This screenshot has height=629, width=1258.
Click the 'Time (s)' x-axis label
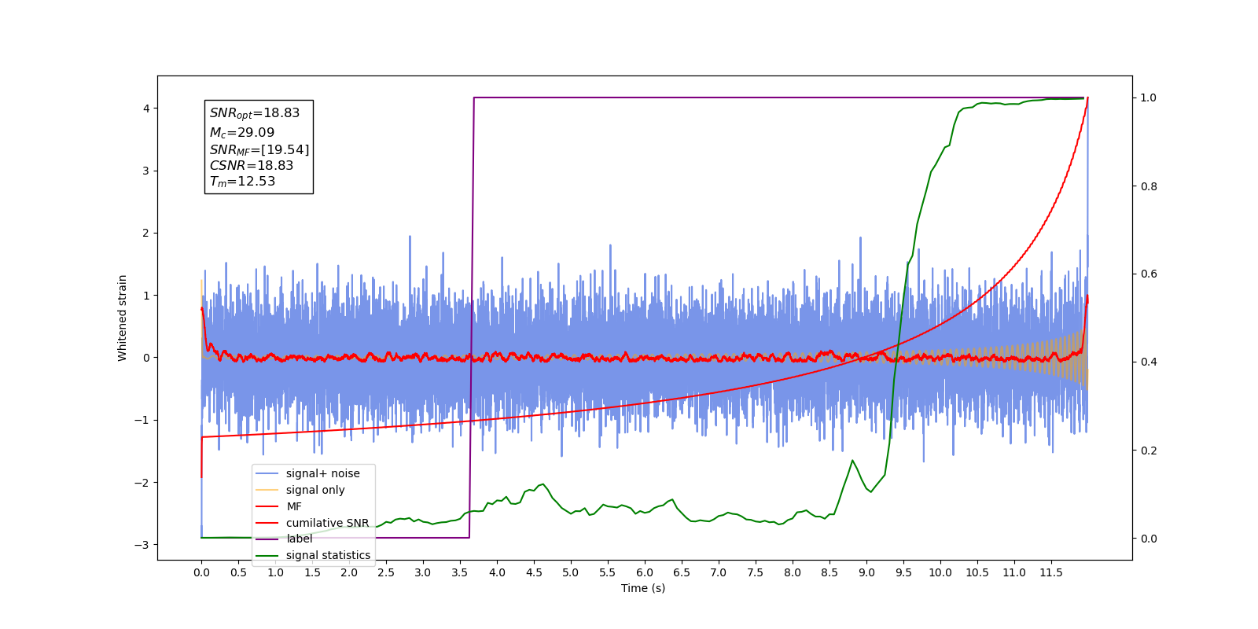pyautogui.click(x=643, y=588)
